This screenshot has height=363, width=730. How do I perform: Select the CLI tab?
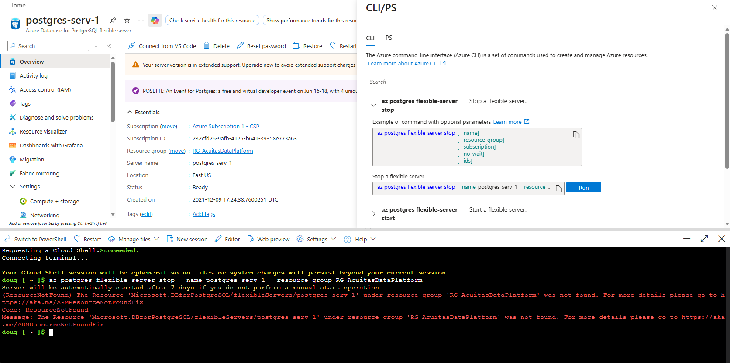[x=370, y=38]
